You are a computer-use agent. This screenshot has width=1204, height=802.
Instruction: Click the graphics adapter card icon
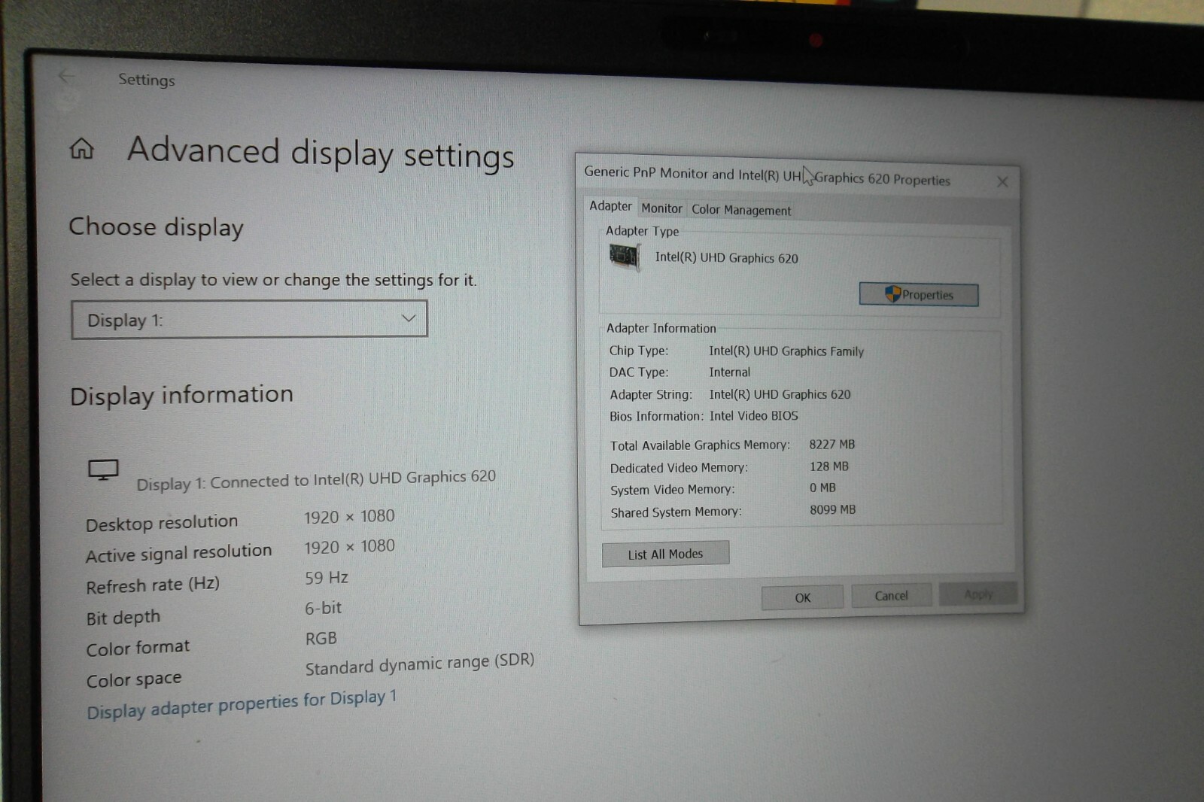[x=624, y=257]
